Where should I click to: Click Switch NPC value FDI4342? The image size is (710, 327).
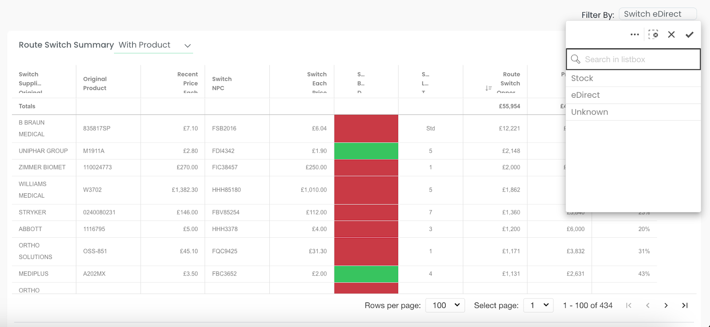click(223, 151)
